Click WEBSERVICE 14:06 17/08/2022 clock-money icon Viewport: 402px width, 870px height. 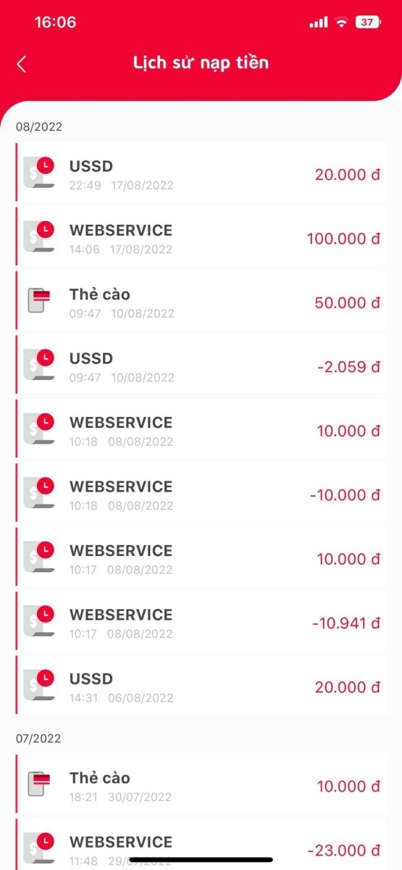[39, 236]
